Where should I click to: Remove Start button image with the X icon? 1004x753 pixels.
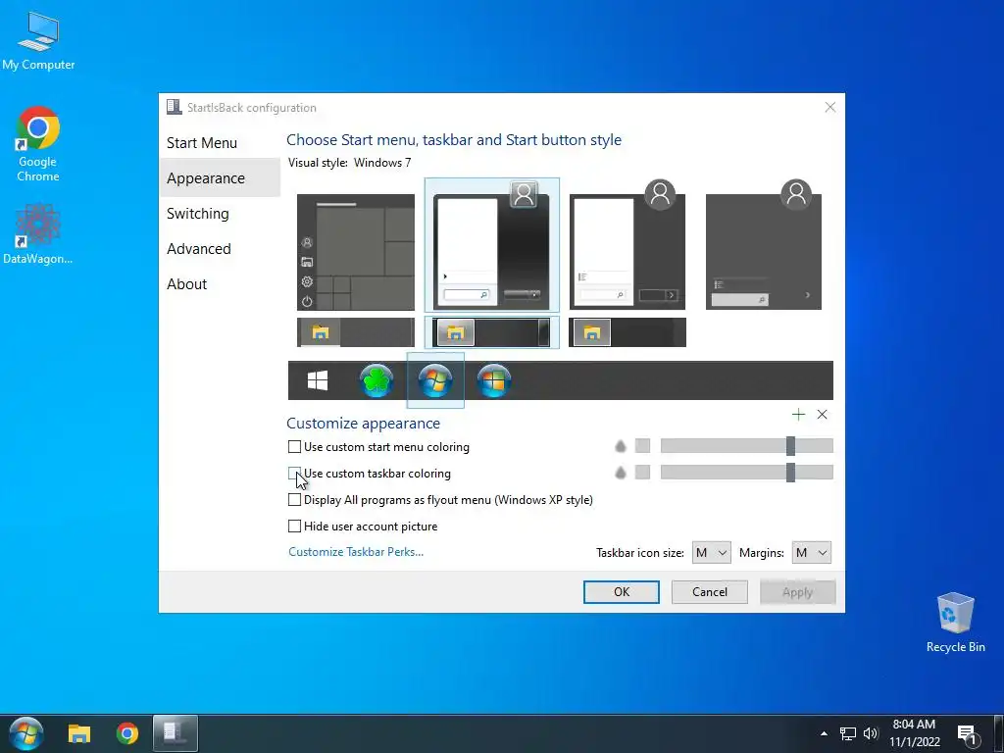(823, 415)
